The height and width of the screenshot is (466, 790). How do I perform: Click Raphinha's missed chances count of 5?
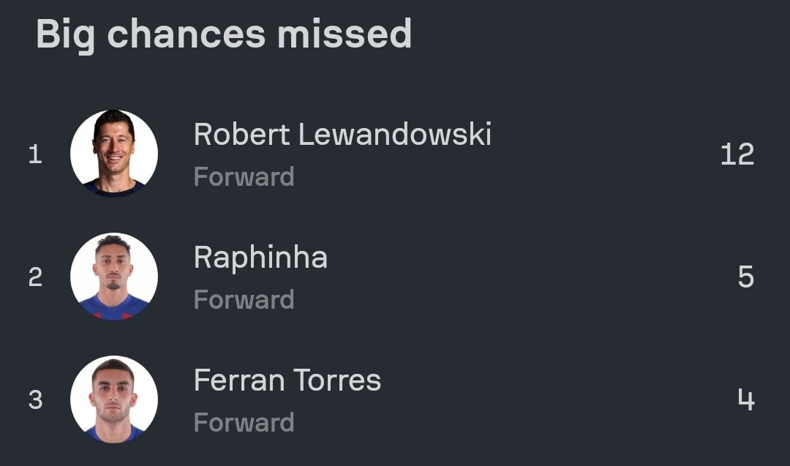click(745, 277)
